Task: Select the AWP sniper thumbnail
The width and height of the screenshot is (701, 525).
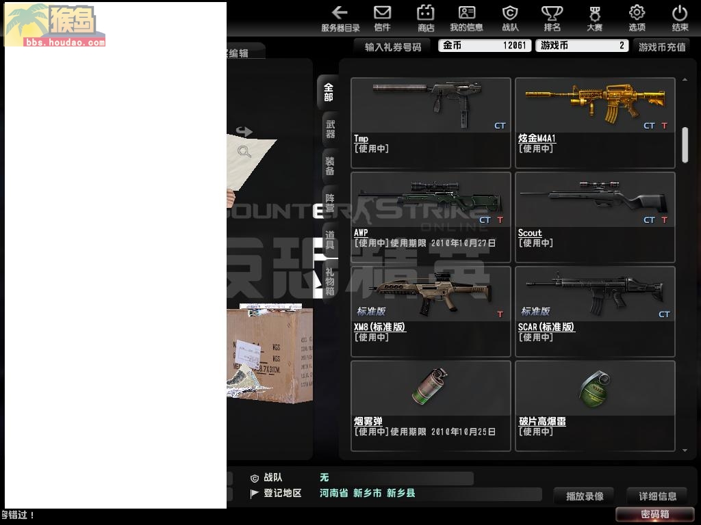Action: [x=431, y=200]
